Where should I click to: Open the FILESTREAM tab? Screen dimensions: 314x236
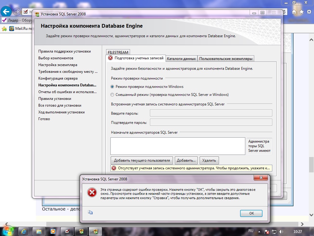pos(118,52)
